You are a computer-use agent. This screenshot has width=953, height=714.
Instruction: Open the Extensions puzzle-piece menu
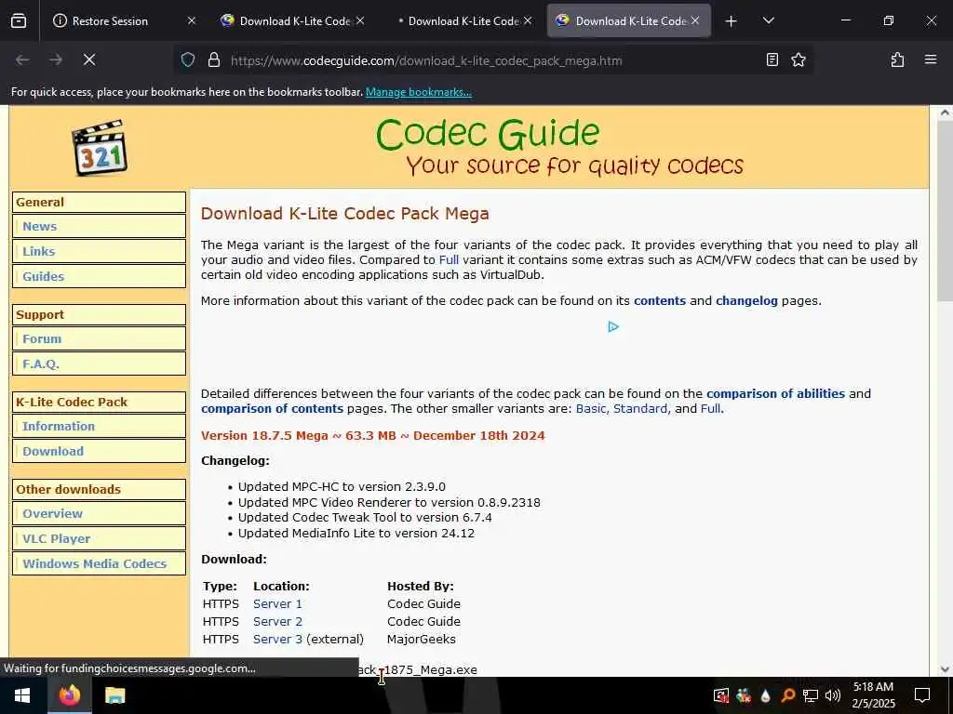[x=897, y=59]
